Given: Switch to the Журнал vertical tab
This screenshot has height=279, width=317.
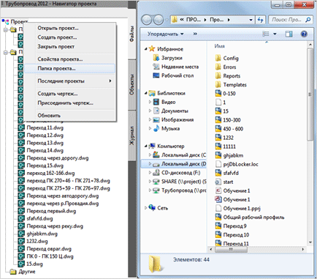Looking at the screenshot, I should click(131, 135).
